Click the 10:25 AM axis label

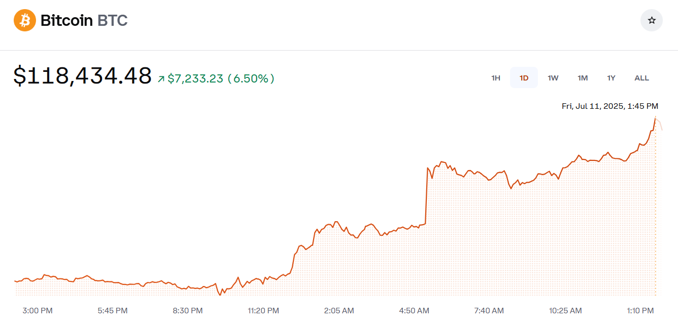click(x=565, y=310)
